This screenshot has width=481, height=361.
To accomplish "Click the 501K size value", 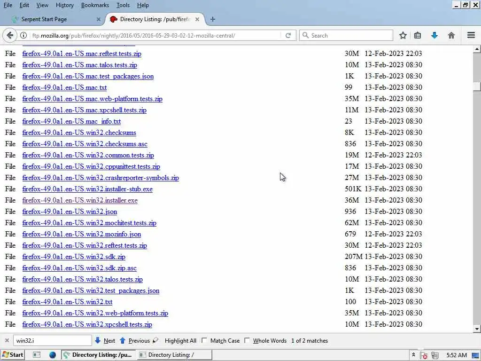I will click(x=353, y=189).
